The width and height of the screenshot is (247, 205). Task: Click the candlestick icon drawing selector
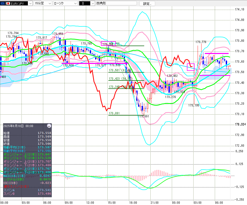[x=87, y=4]
